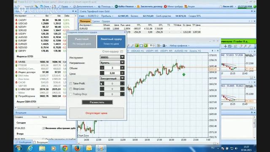Click the Объём value field
This screenshot has height=152, width=270.
112,68
